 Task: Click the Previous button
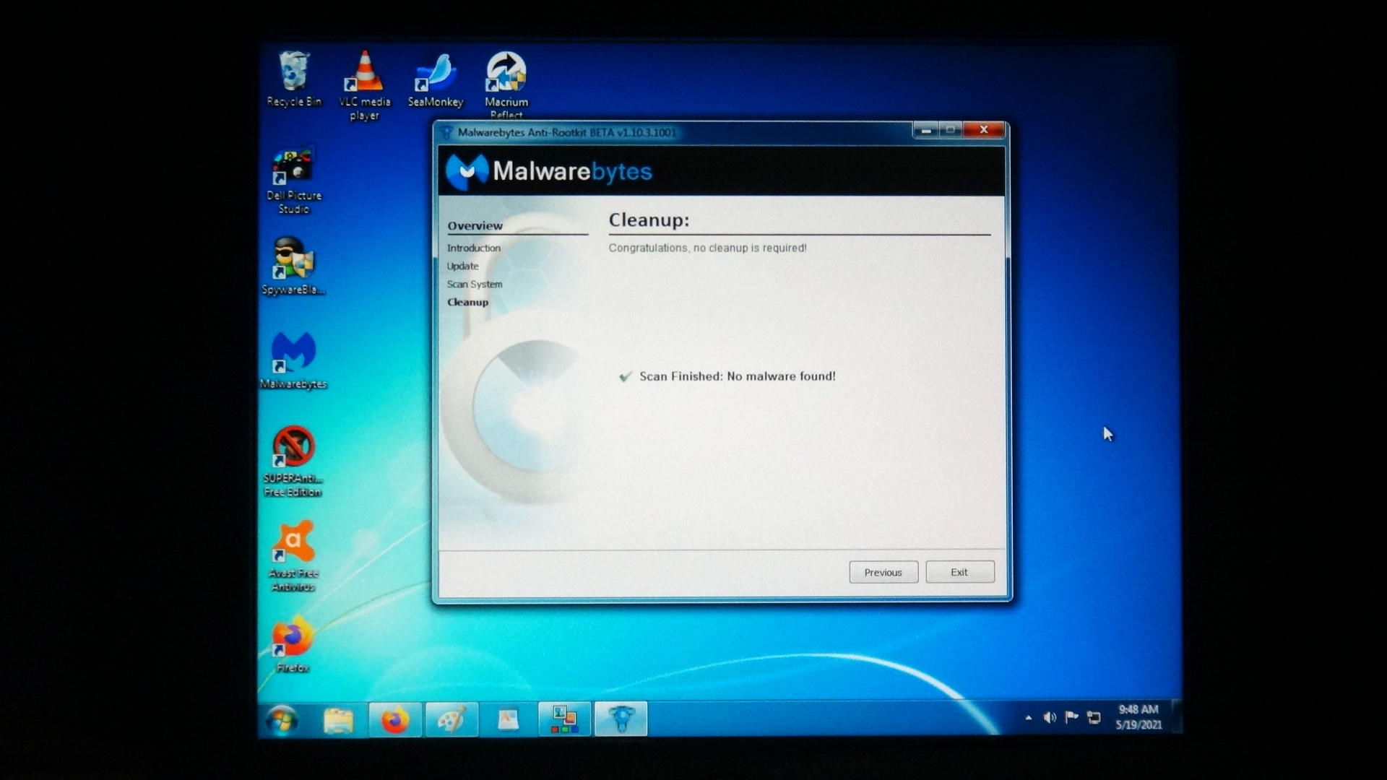(883, 572)
